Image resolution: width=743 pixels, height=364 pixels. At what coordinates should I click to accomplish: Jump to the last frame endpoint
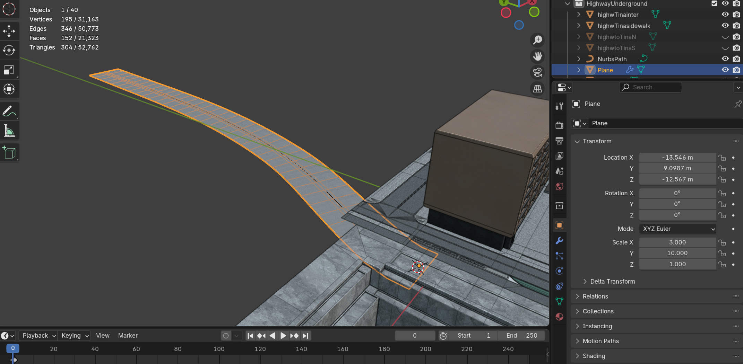pos(305,336)
